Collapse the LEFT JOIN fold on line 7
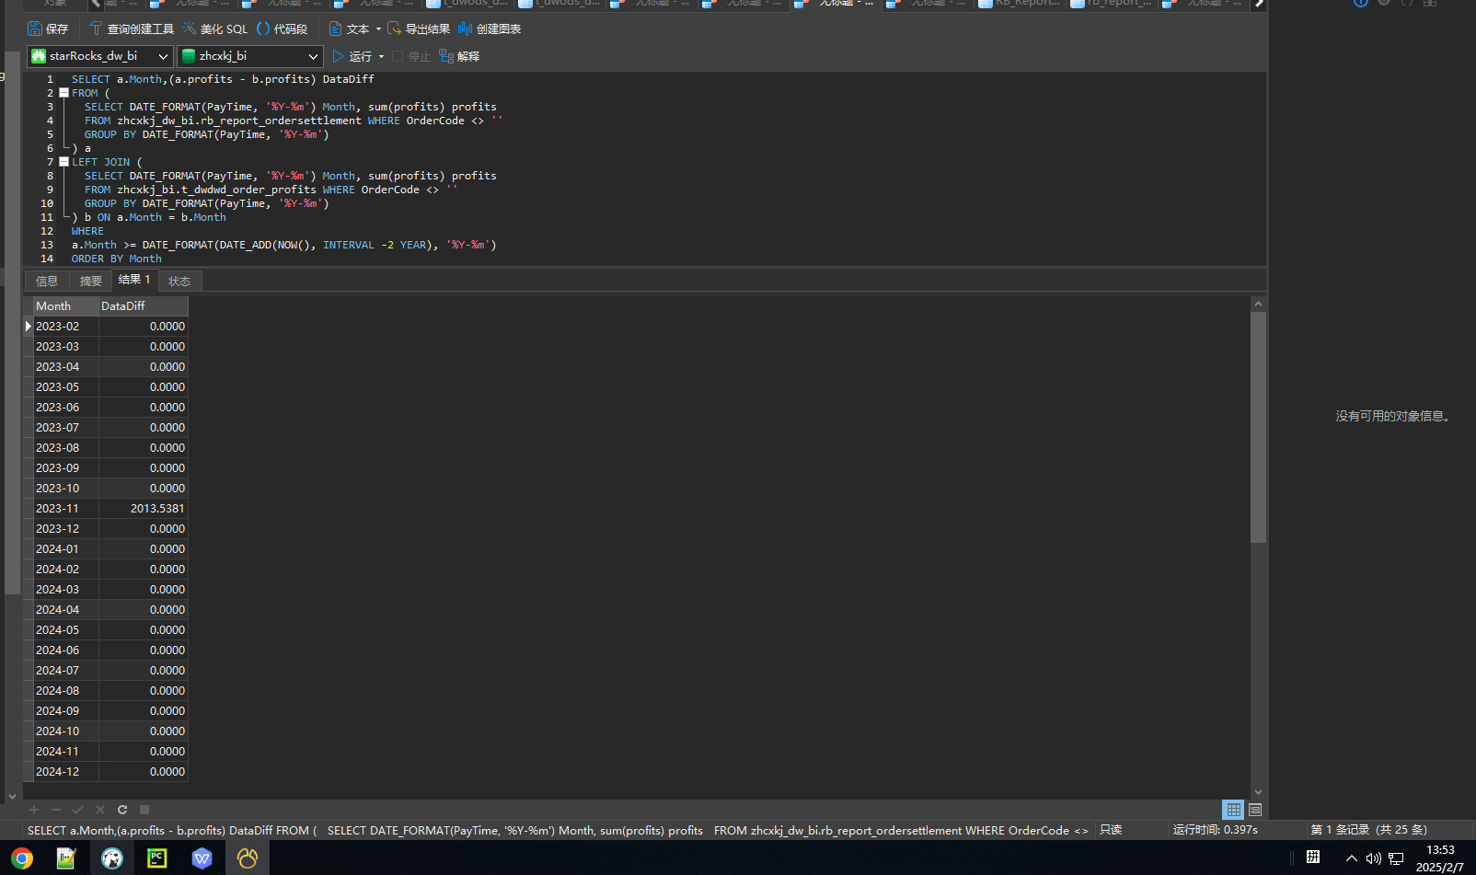Image resolution: width=1476 pixels, height=875 pixels. coord(63,162)
